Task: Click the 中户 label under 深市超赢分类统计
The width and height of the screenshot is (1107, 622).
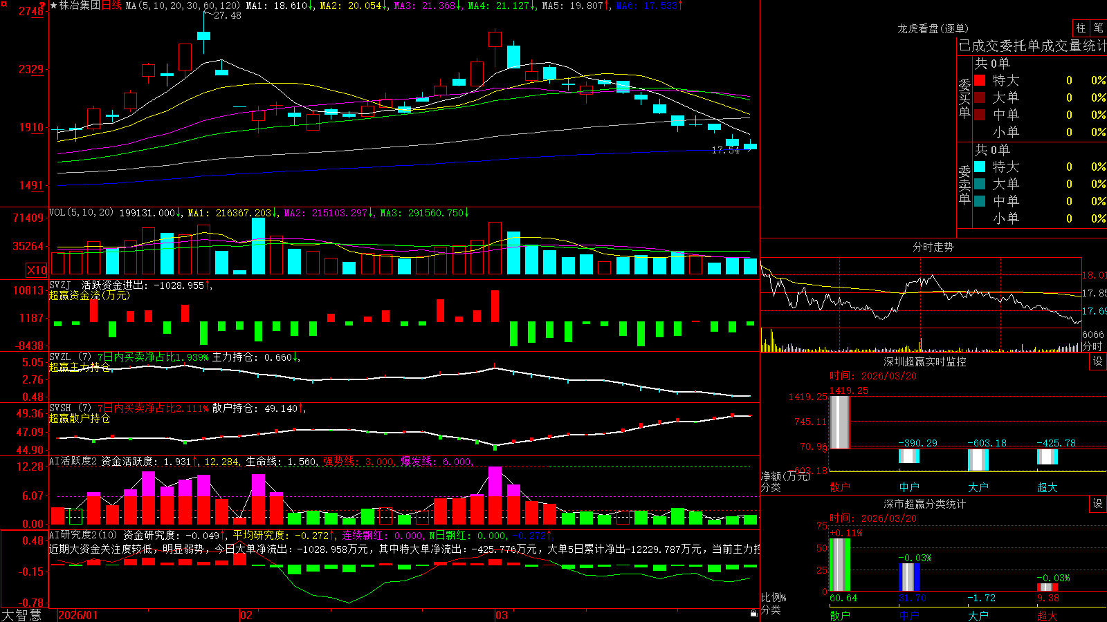Action: 909,615
